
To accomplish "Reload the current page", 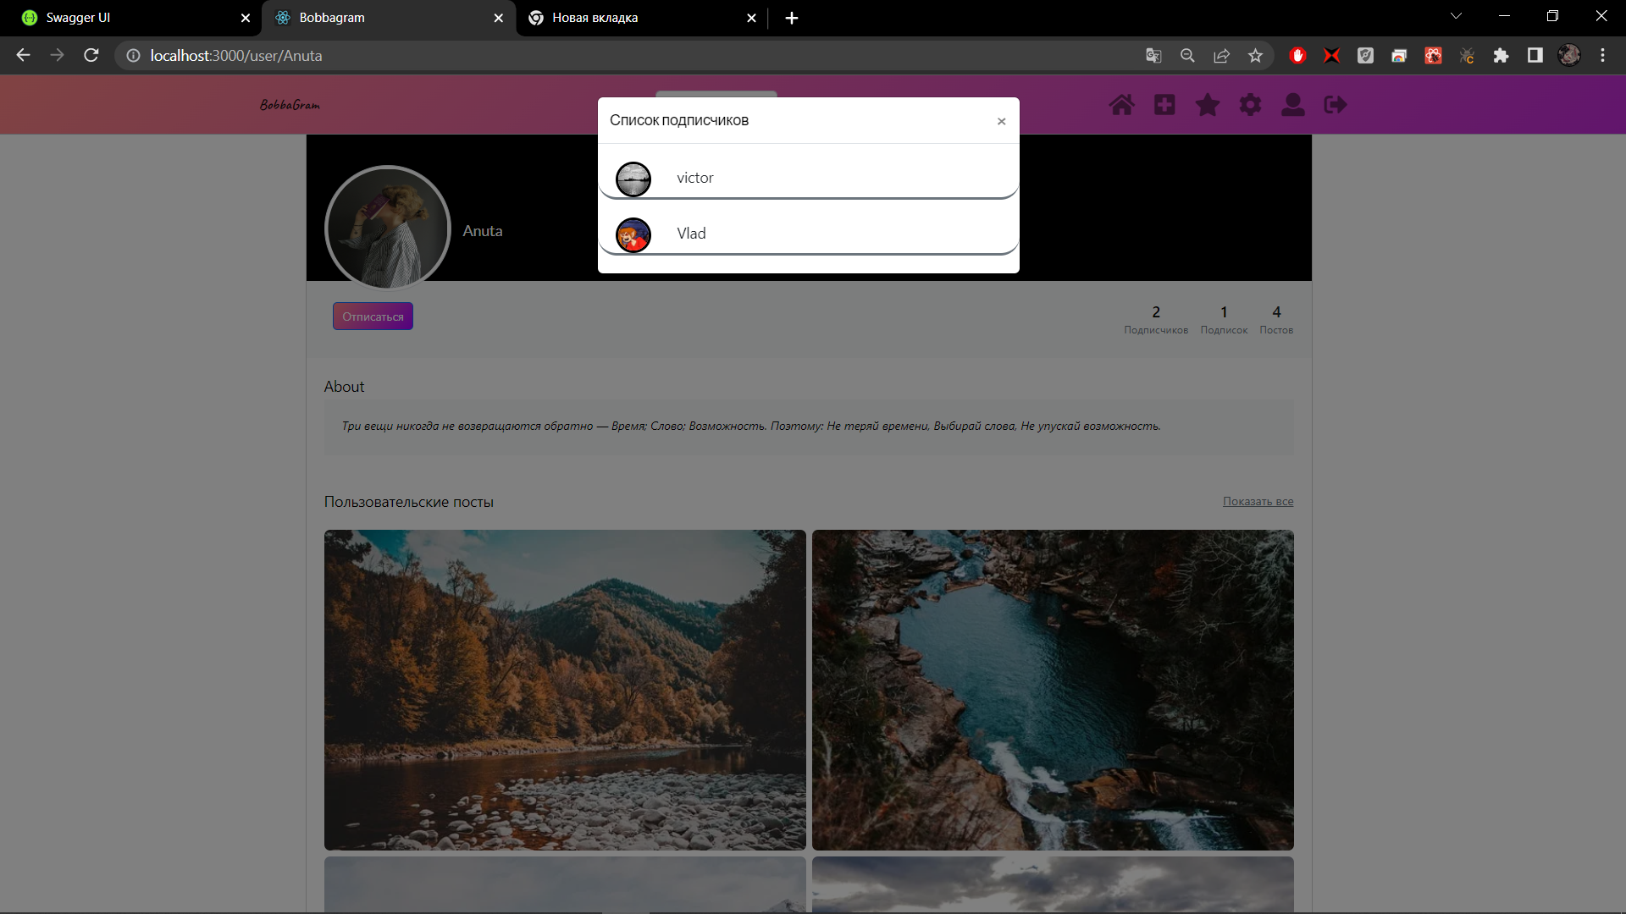I will coord(91,55).
